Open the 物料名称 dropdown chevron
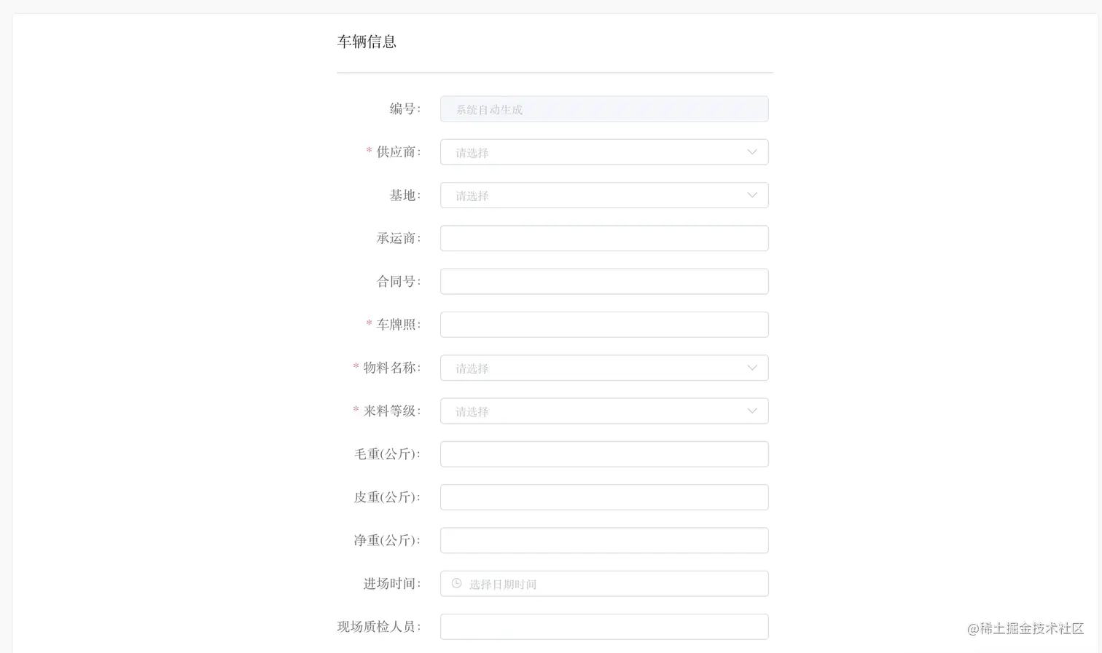Image resolution: width=1102 pixels, height=653 pixels. point(751,368)
